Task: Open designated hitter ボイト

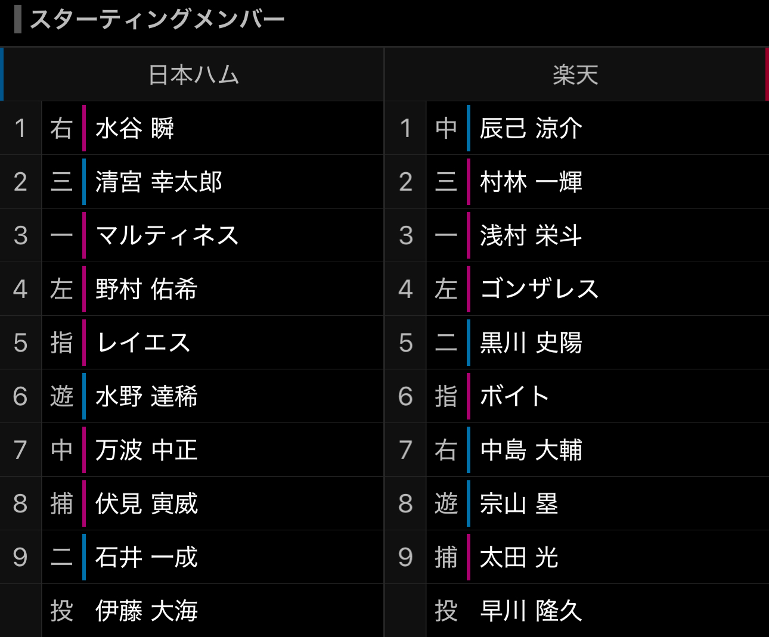Action: (514, 396)
